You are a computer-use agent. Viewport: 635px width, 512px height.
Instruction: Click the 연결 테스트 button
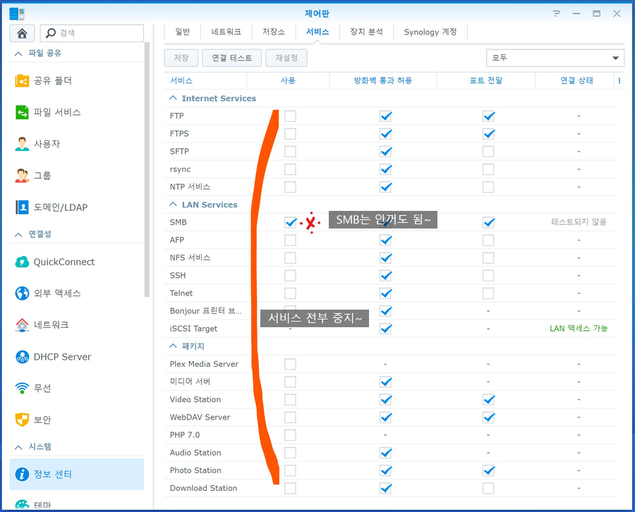(x=231, y=58)
